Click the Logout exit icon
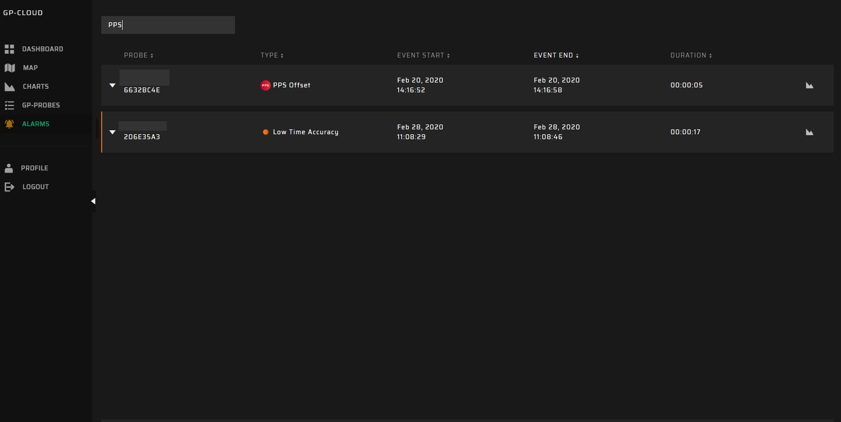Image resolution: width=841 pixels, height=422 pixels. click(9, 187)
